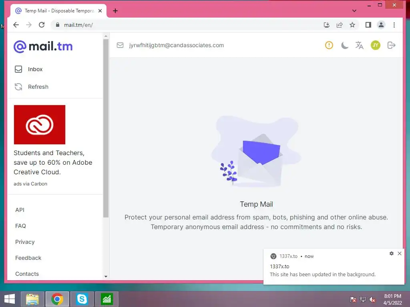This screenshot has height=307, width=410.
Task: Open the clock showing 8:01 PM
Action: coord(393,299)
